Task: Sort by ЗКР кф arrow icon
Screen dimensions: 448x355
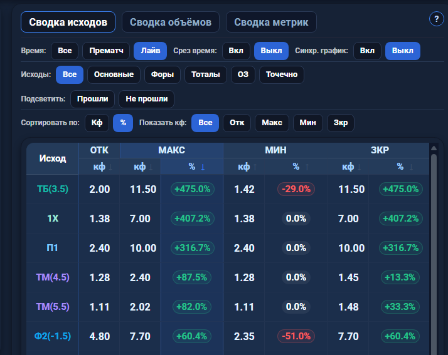Action: 360,167
